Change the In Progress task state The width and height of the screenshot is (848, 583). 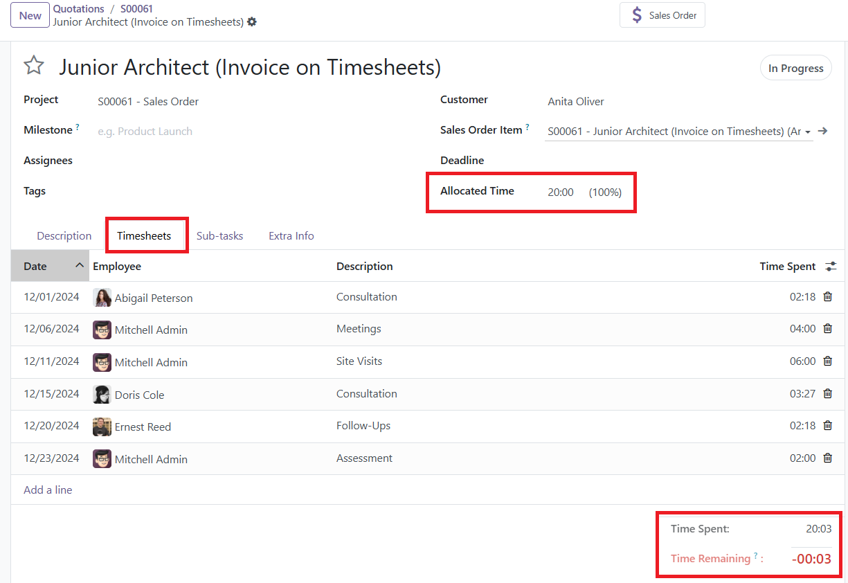(x=795, y=68)
